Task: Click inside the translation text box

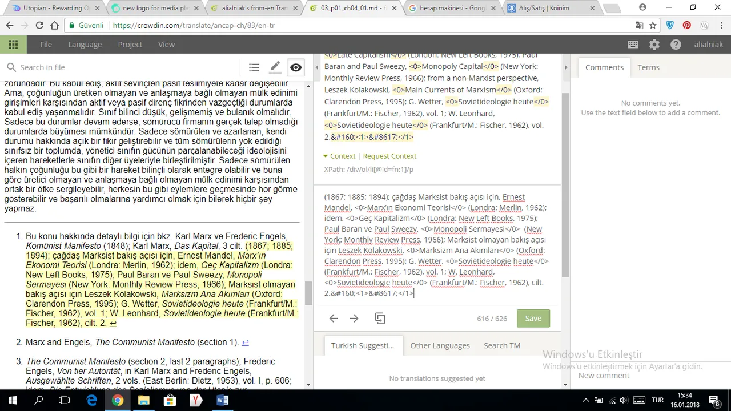Action: point(437,245)
